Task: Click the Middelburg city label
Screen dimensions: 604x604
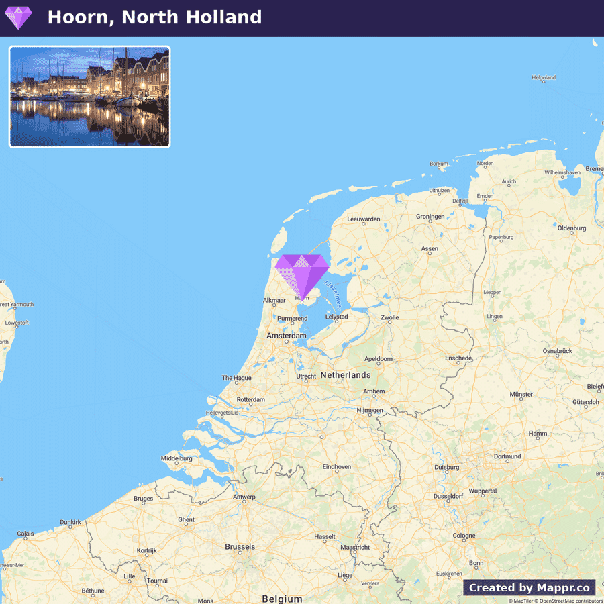Action: pos(177,458)
